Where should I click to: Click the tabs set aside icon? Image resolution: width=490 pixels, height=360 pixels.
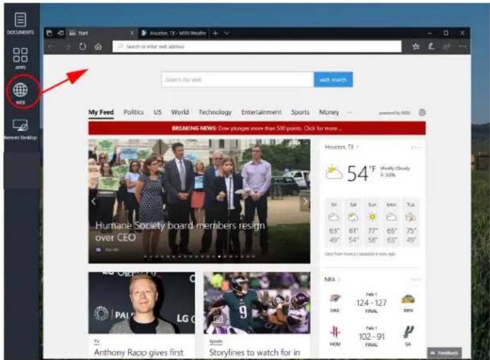pos(49,33)
